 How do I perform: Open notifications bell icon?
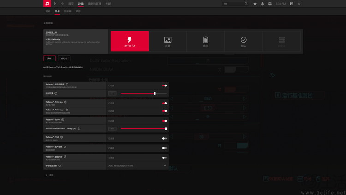click(262, 4)
